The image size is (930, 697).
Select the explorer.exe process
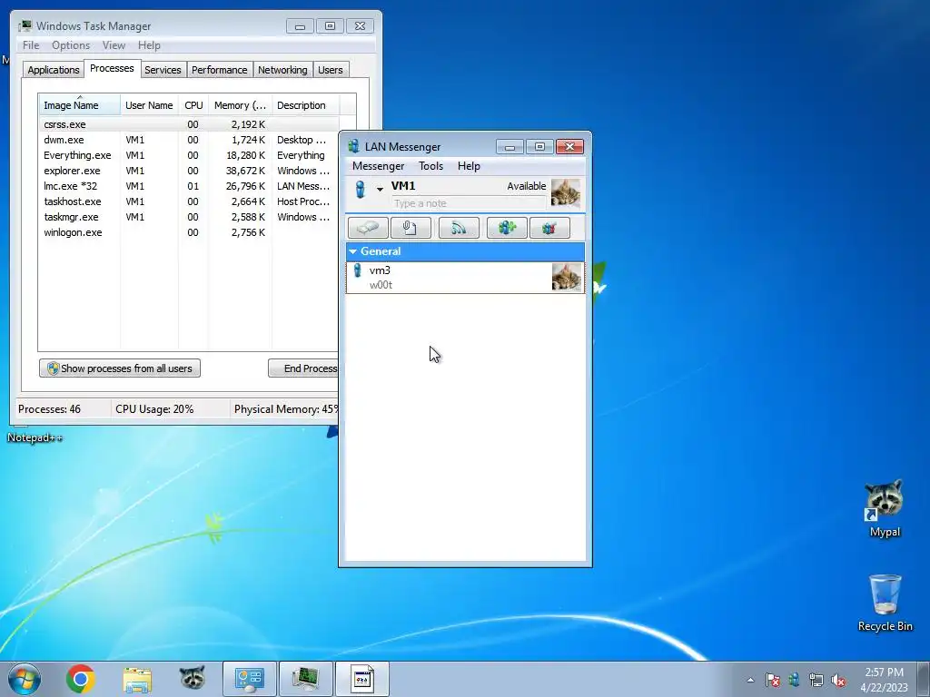(x=189, y=171)
